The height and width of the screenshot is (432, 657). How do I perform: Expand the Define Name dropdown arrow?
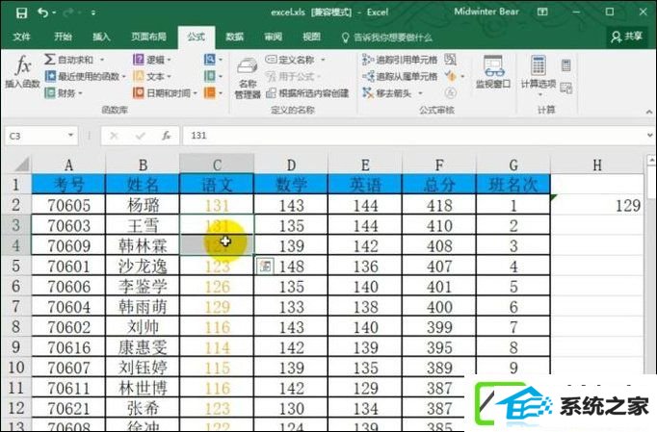coord(323,60)
